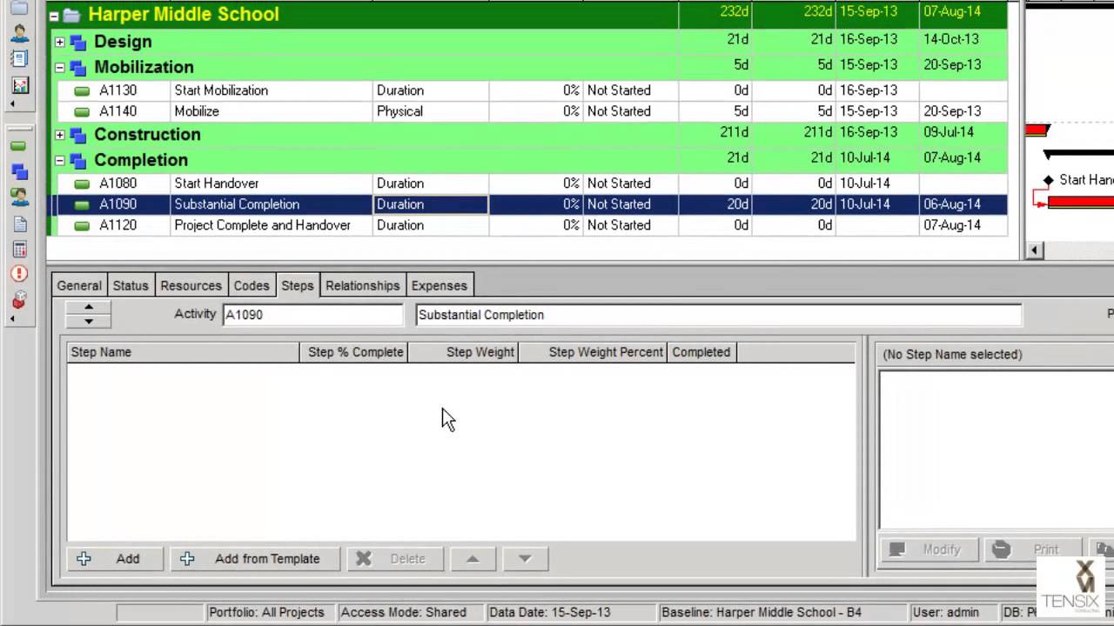Click activity icon for A1080
The width and height of the screenshot is (1114, 626).
pyautogui.click(x=82, y=183)
